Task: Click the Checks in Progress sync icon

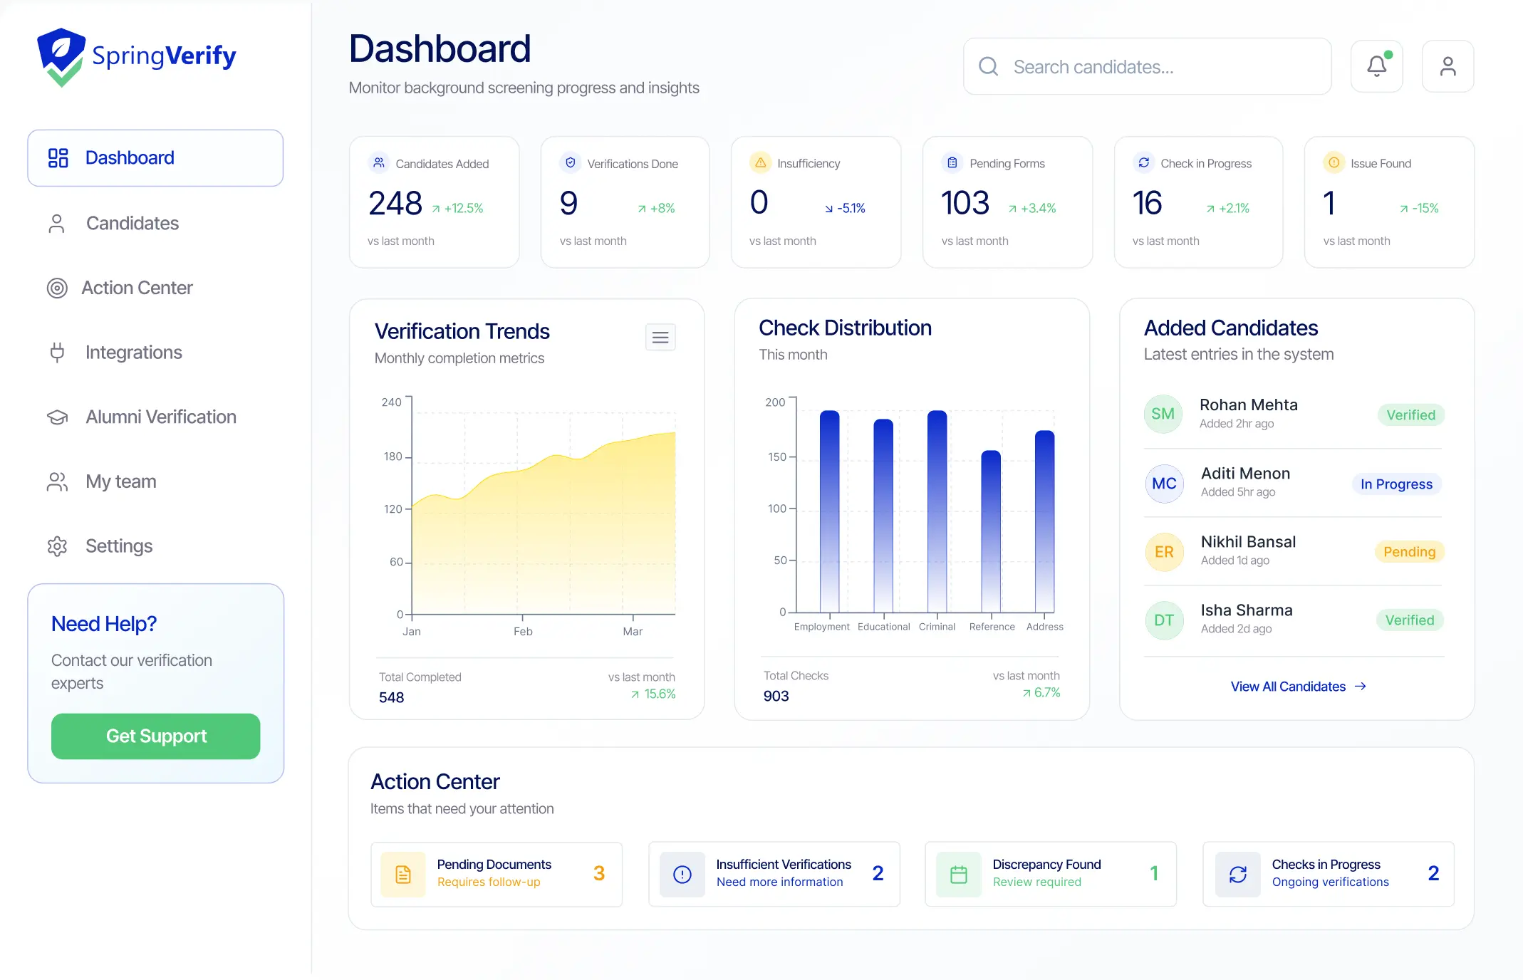Action: tap(1238, 875)
